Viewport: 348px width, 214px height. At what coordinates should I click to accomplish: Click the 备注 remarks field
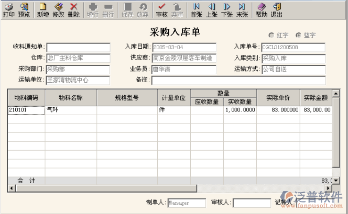238,80
